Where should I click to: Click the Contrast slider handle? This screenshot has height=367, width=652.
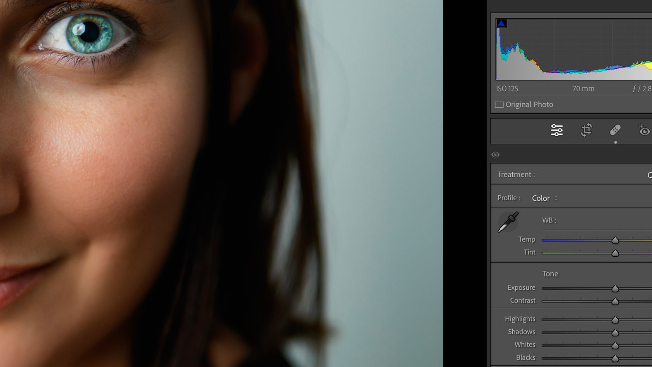pyautogui.click(x=615, y=301)
